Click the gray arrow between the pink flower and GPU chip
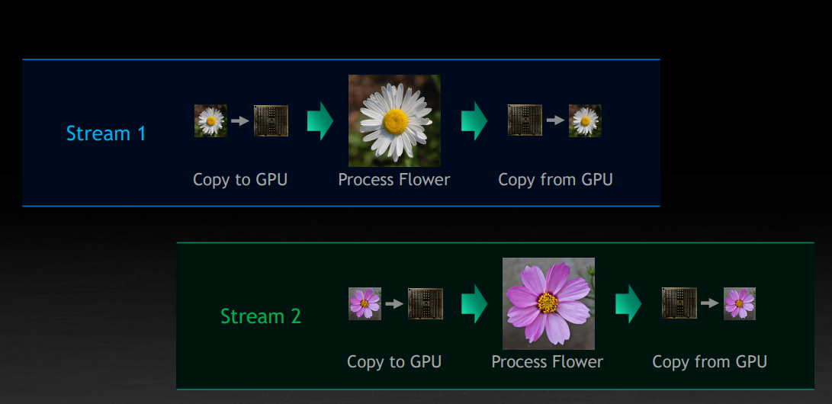This screenshot has height=404, width=832. tap(394, 303)
